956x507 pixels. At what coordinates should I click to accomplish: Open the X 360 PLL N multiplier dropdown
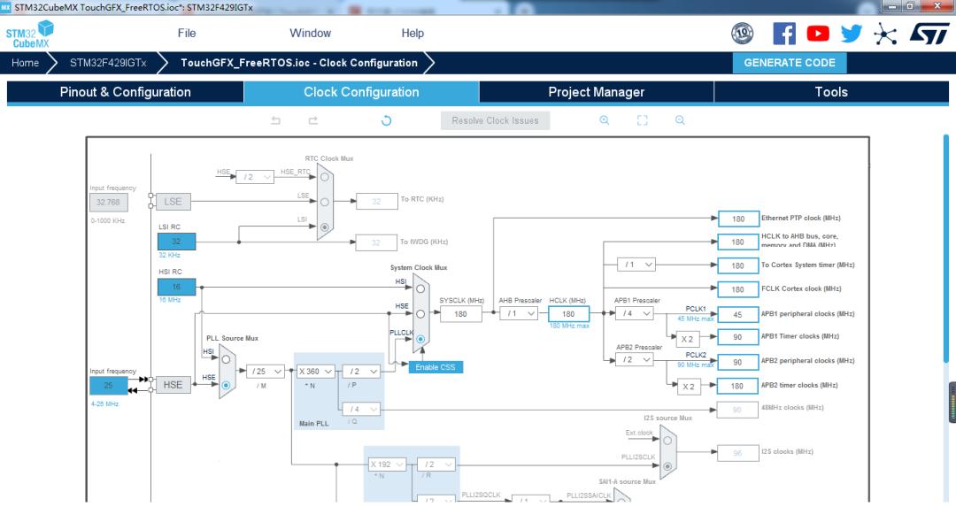click(315, 371)
